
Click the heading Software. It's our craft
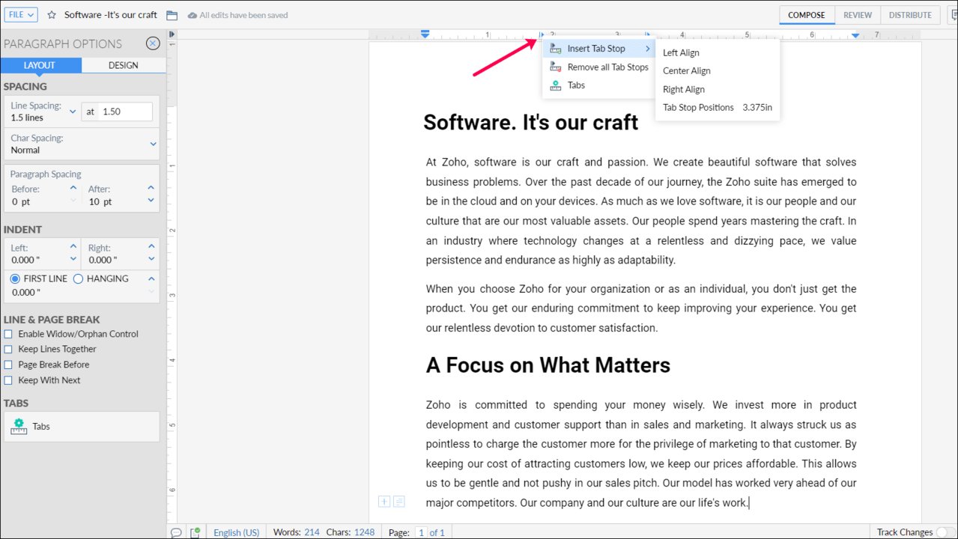pos(530,122)
